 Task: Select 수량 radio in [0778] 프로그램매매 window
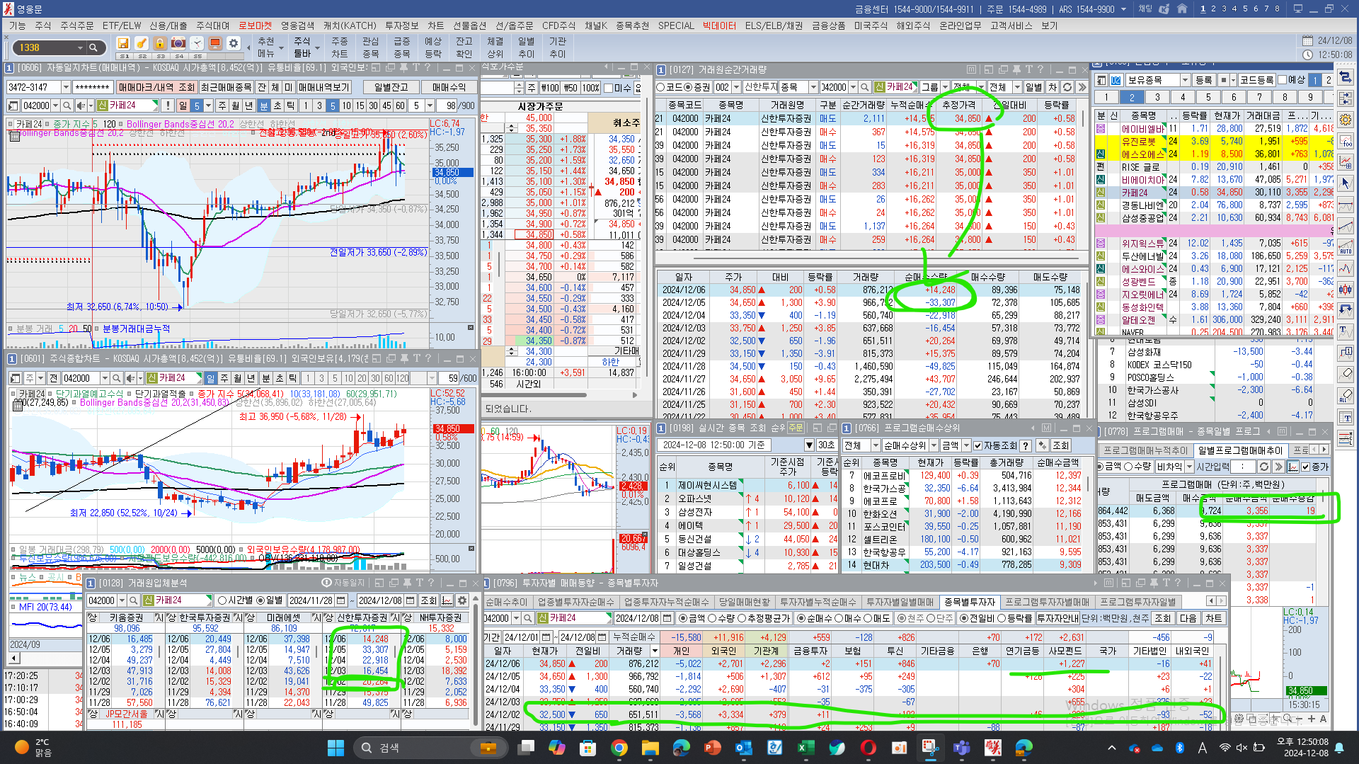(1129, 467)
